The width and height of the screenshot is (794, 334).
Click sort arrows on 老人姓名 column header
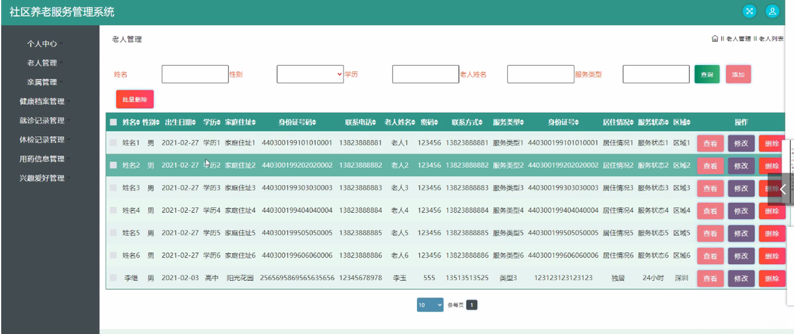[414, 122]
